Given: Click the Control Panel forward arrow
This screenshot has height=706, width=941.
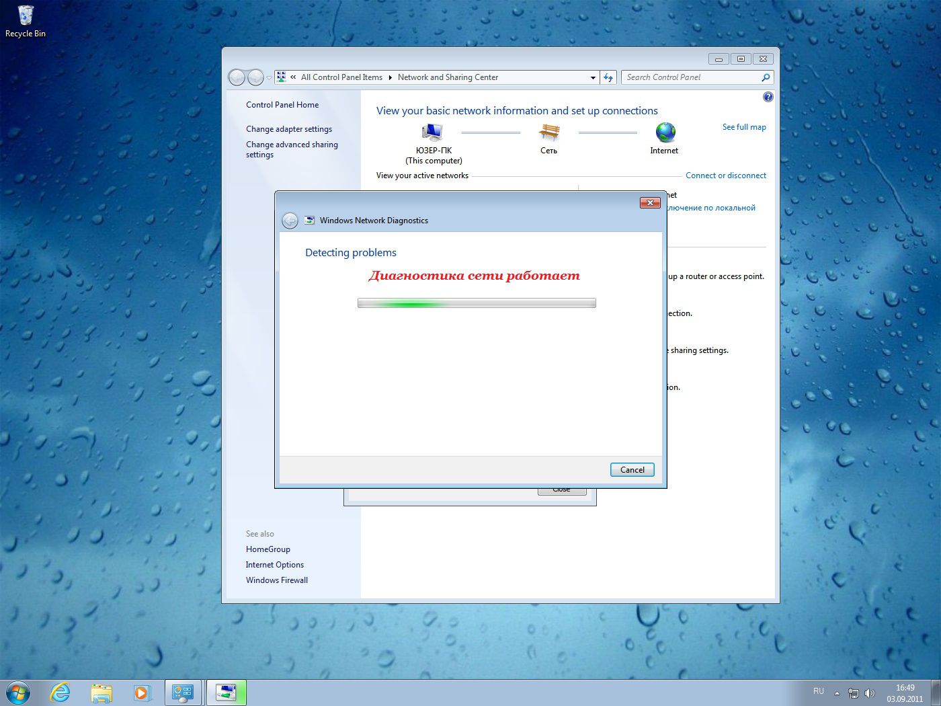Looking at the screenshot, I should [x=255, y=77].
